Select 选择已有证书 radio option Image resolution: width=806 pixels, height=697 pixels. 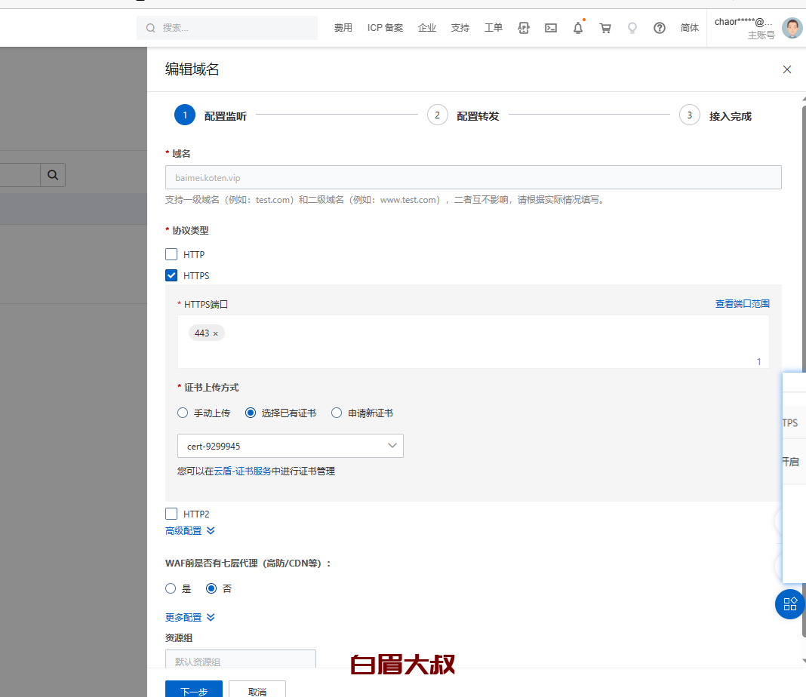251,413
